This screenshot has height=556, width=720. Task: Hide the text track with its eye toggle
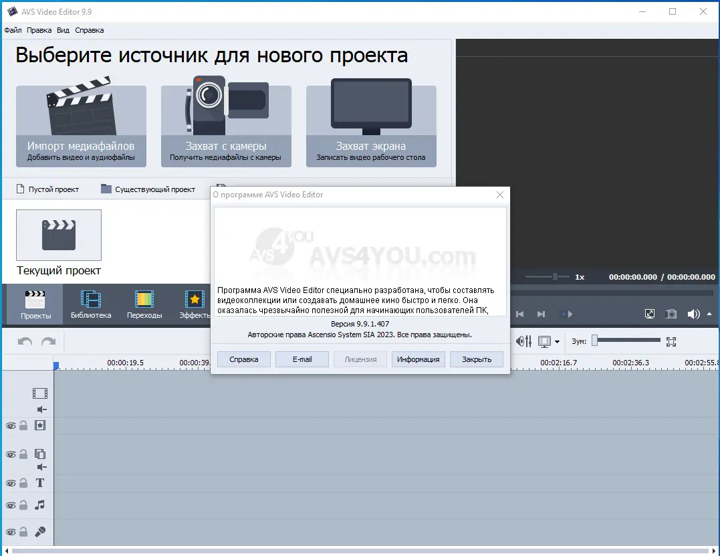pos(11,482)
